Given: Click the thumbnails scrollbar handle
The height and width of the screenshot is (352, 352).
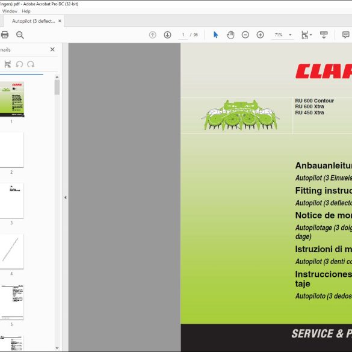Looking at the screenshot, I should (57, 87).
